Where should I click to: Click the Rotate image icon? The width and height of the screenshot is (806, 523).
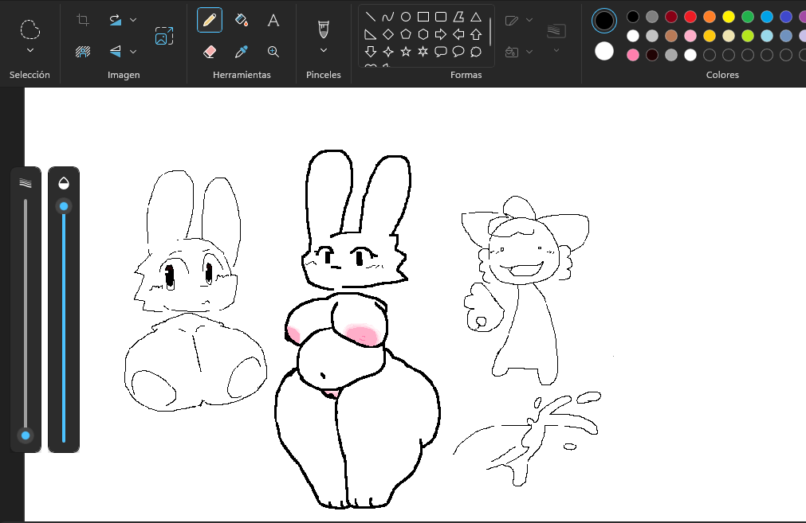[x=116, y=20]
